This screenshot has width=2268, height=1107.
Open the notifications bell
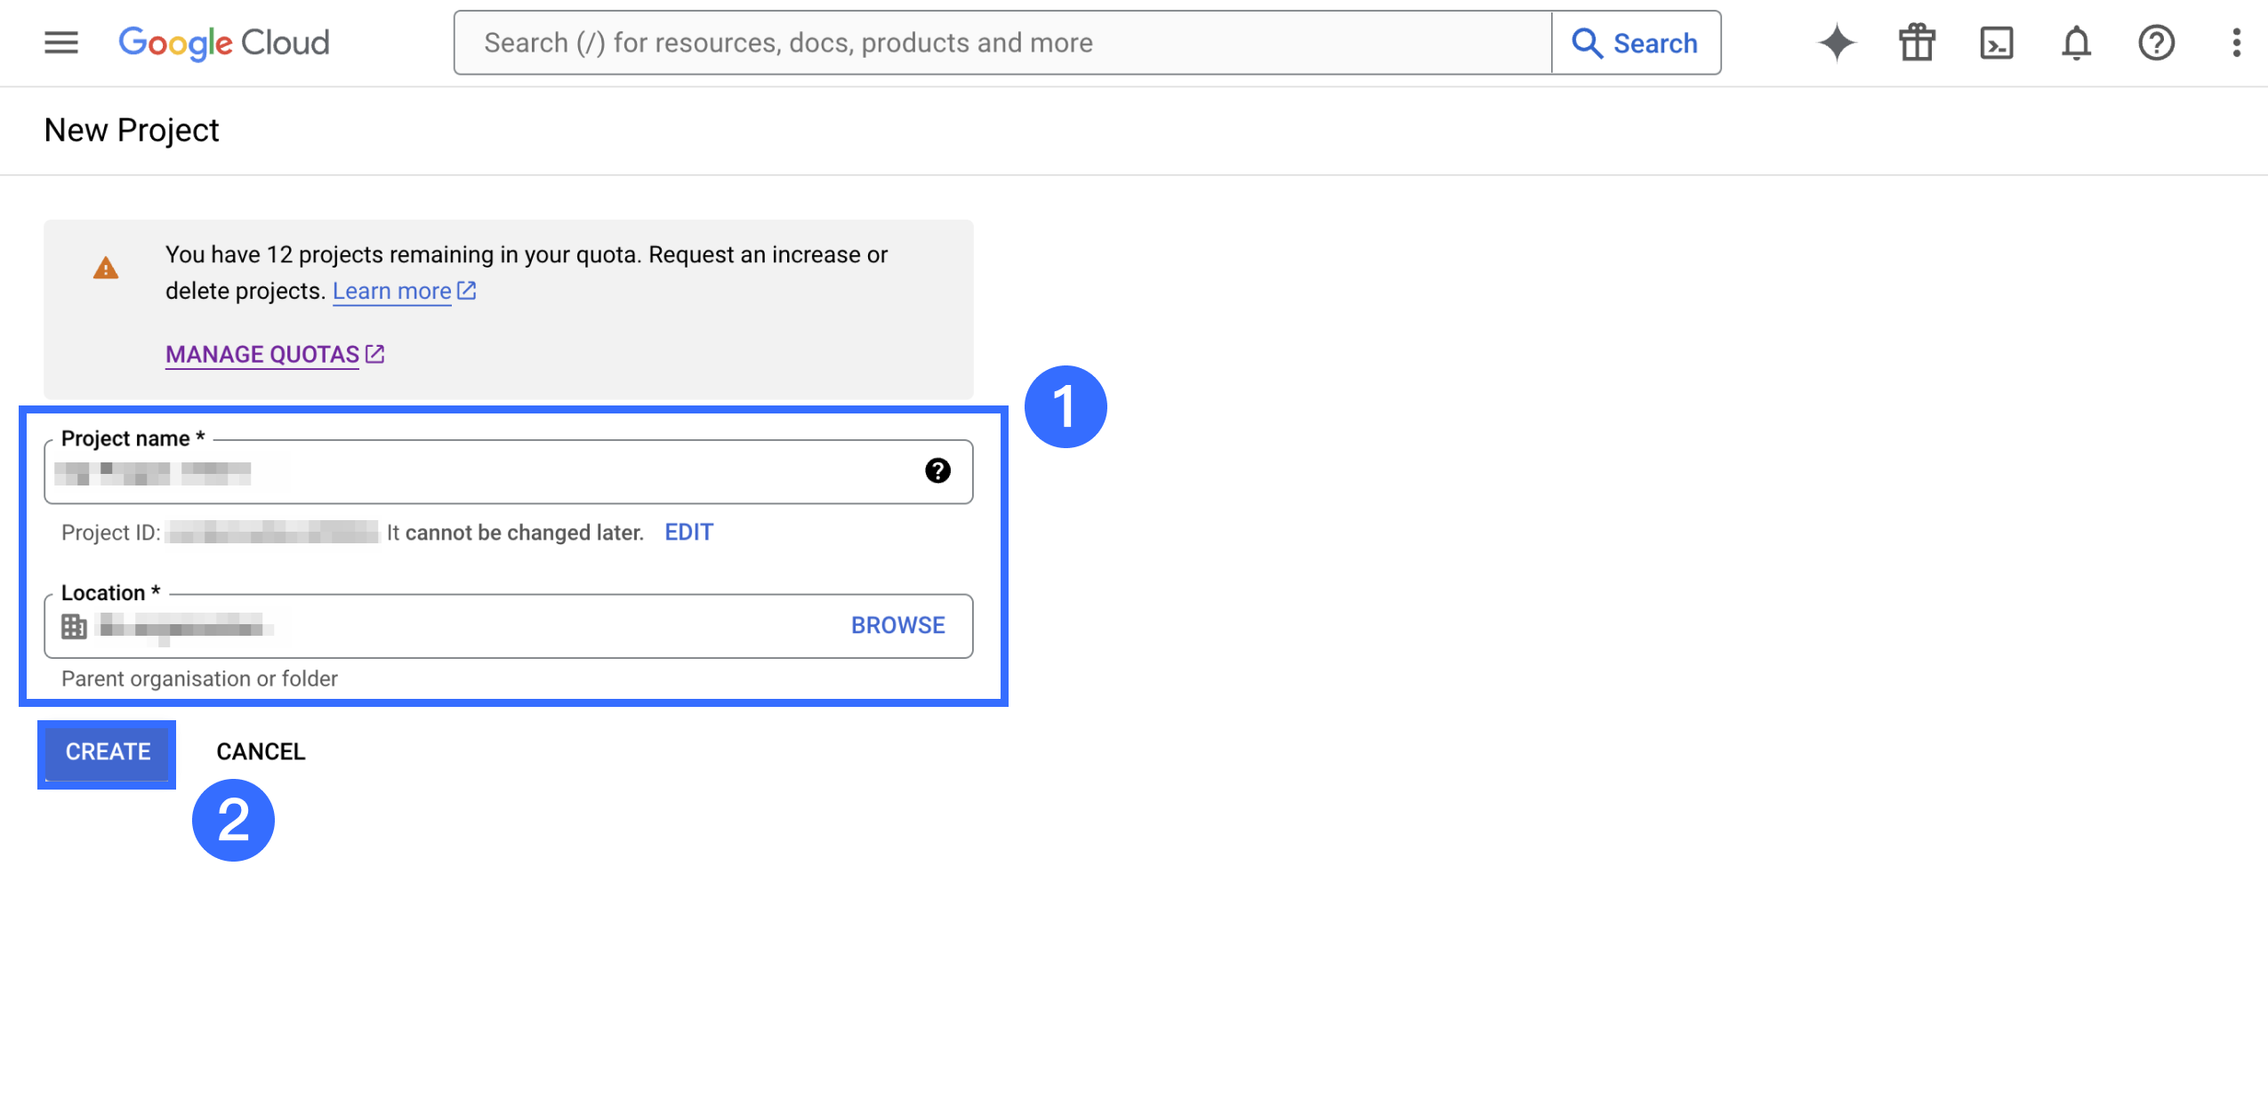pos(2076,43)
